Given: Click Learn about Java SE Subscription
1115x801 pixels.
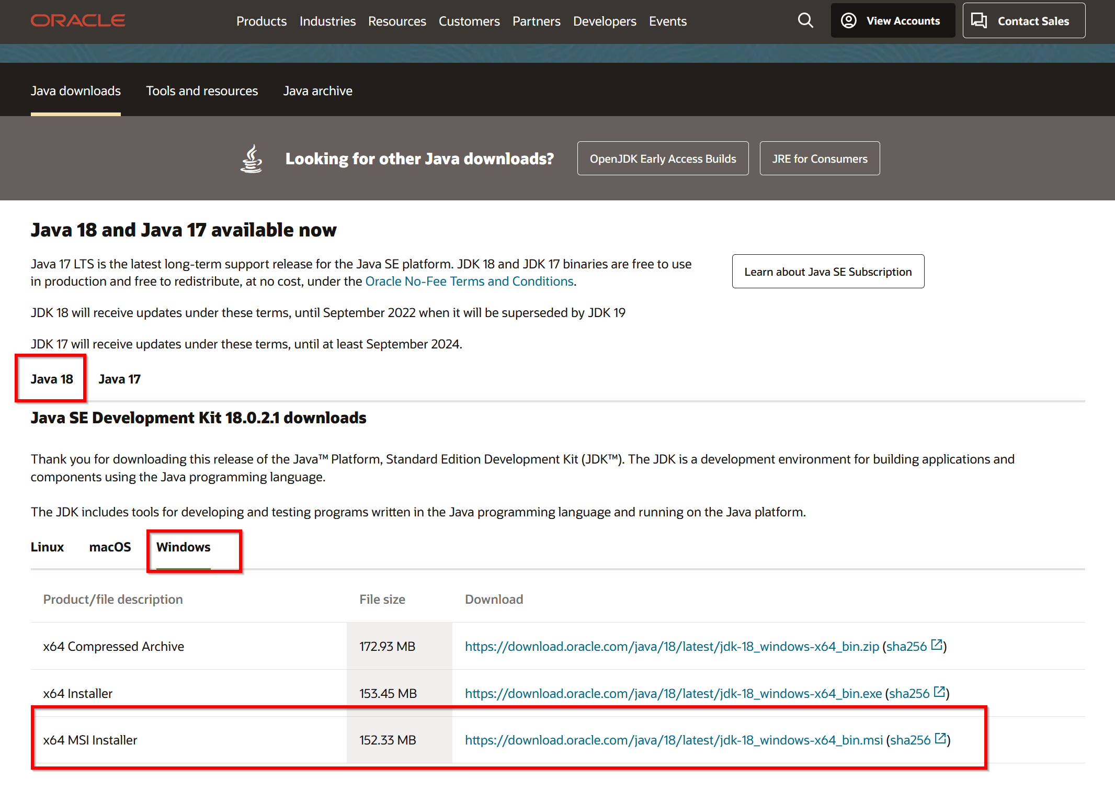Looking at the screenshot, I should click(x=828, y=272).
